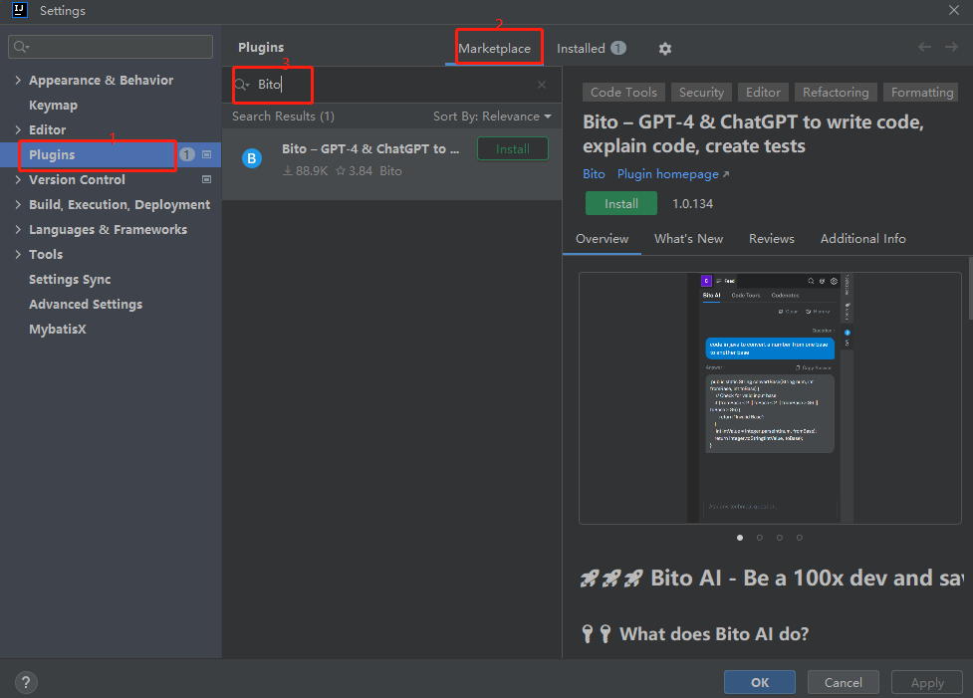Click the Bito plugin blue B logo
The width and height of the screenshot is (973, 698).
[x=252, y=158]
